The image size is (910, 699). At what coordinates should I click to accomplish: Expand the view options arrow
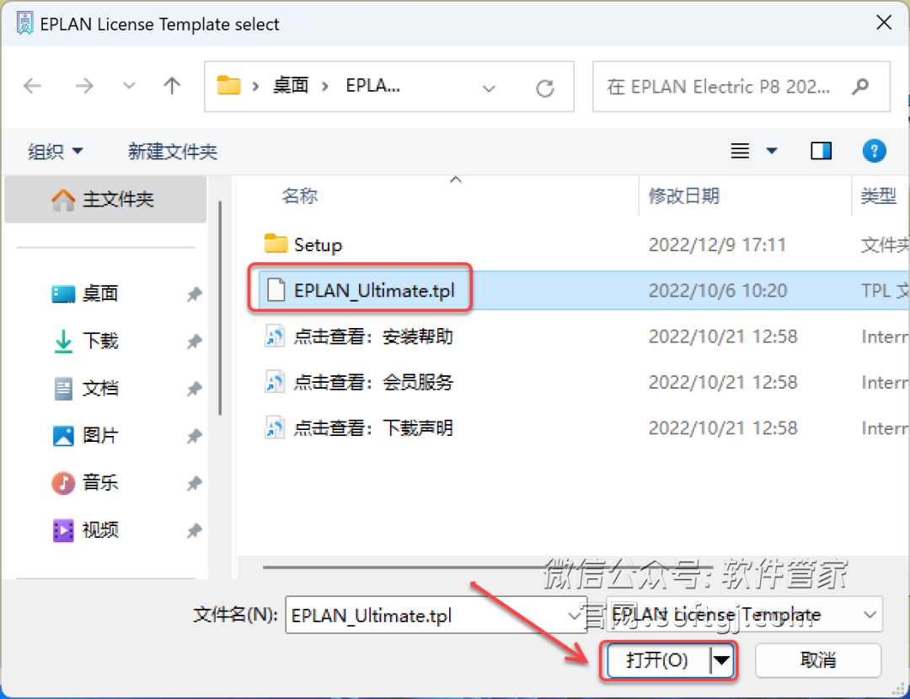click(771, 151)
